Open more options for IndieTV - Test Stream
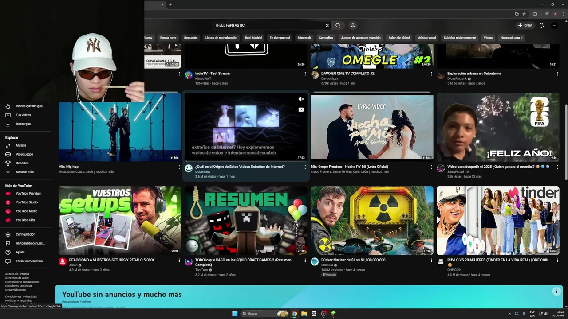The image size is (568, 319). (305, 74)
